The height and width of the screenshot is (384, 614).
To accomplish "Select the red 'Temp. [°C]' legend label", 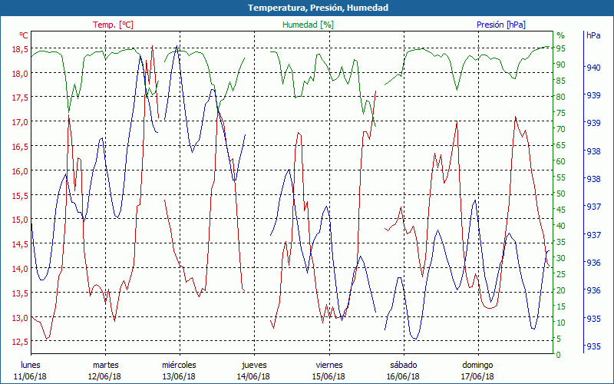I will (x=113, y=25).
